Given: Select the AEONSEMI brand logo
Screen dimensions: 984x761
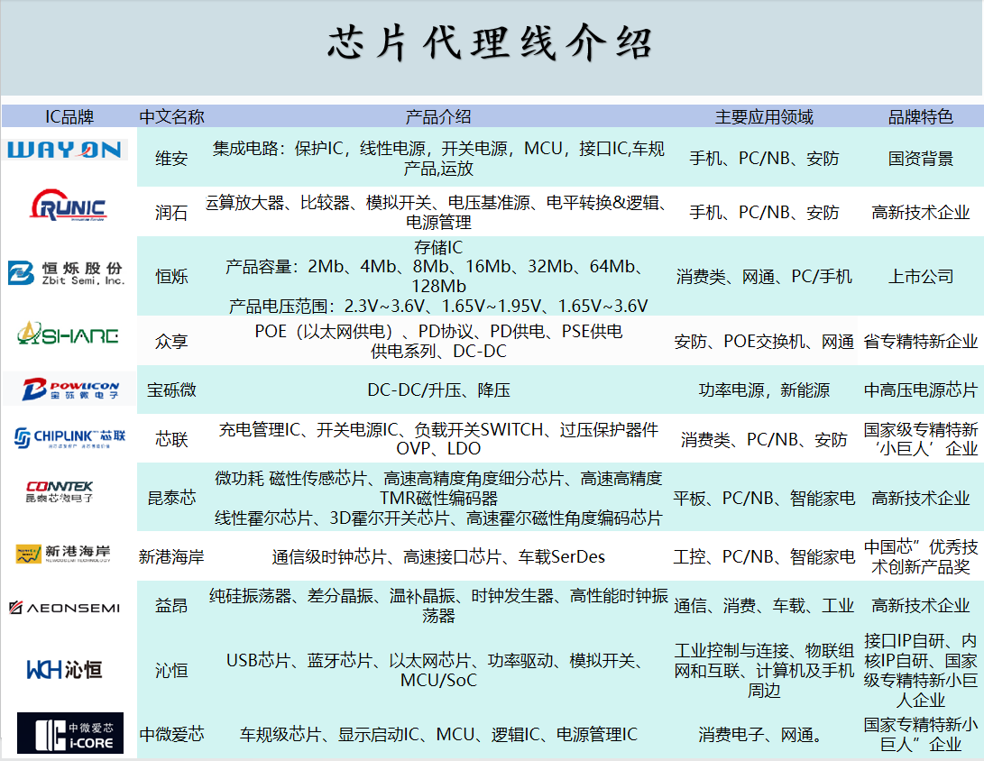Looking at the screenshot, I should [65, 608].
